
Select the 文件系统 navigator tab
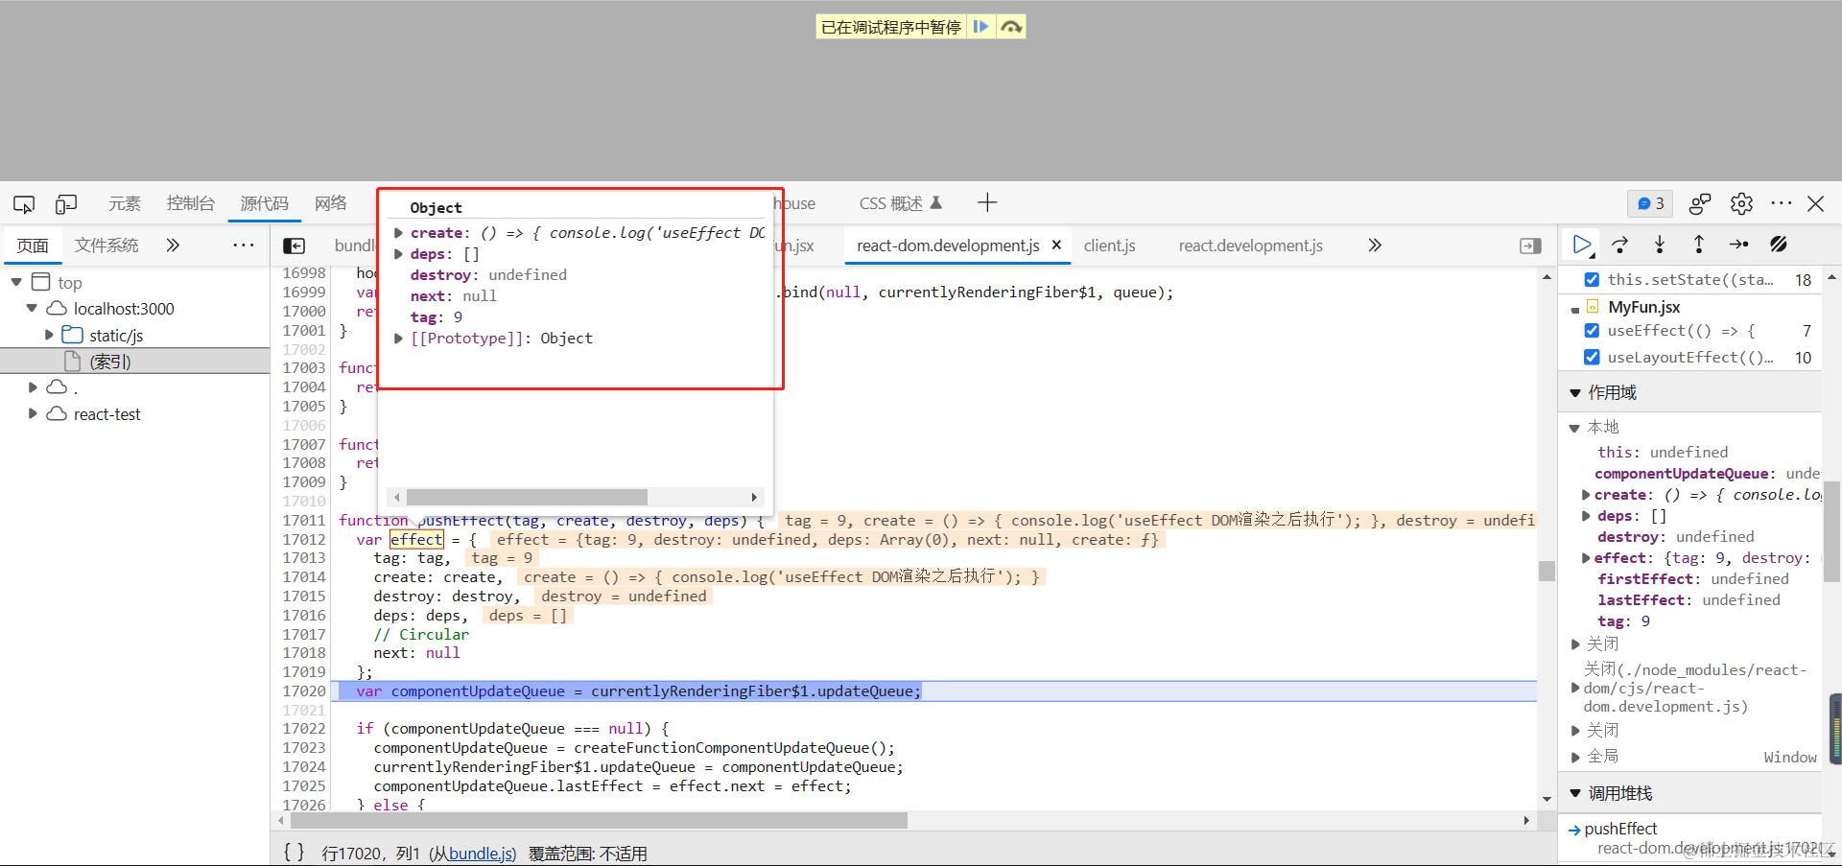pyautogui.click(x=106, y=246)
